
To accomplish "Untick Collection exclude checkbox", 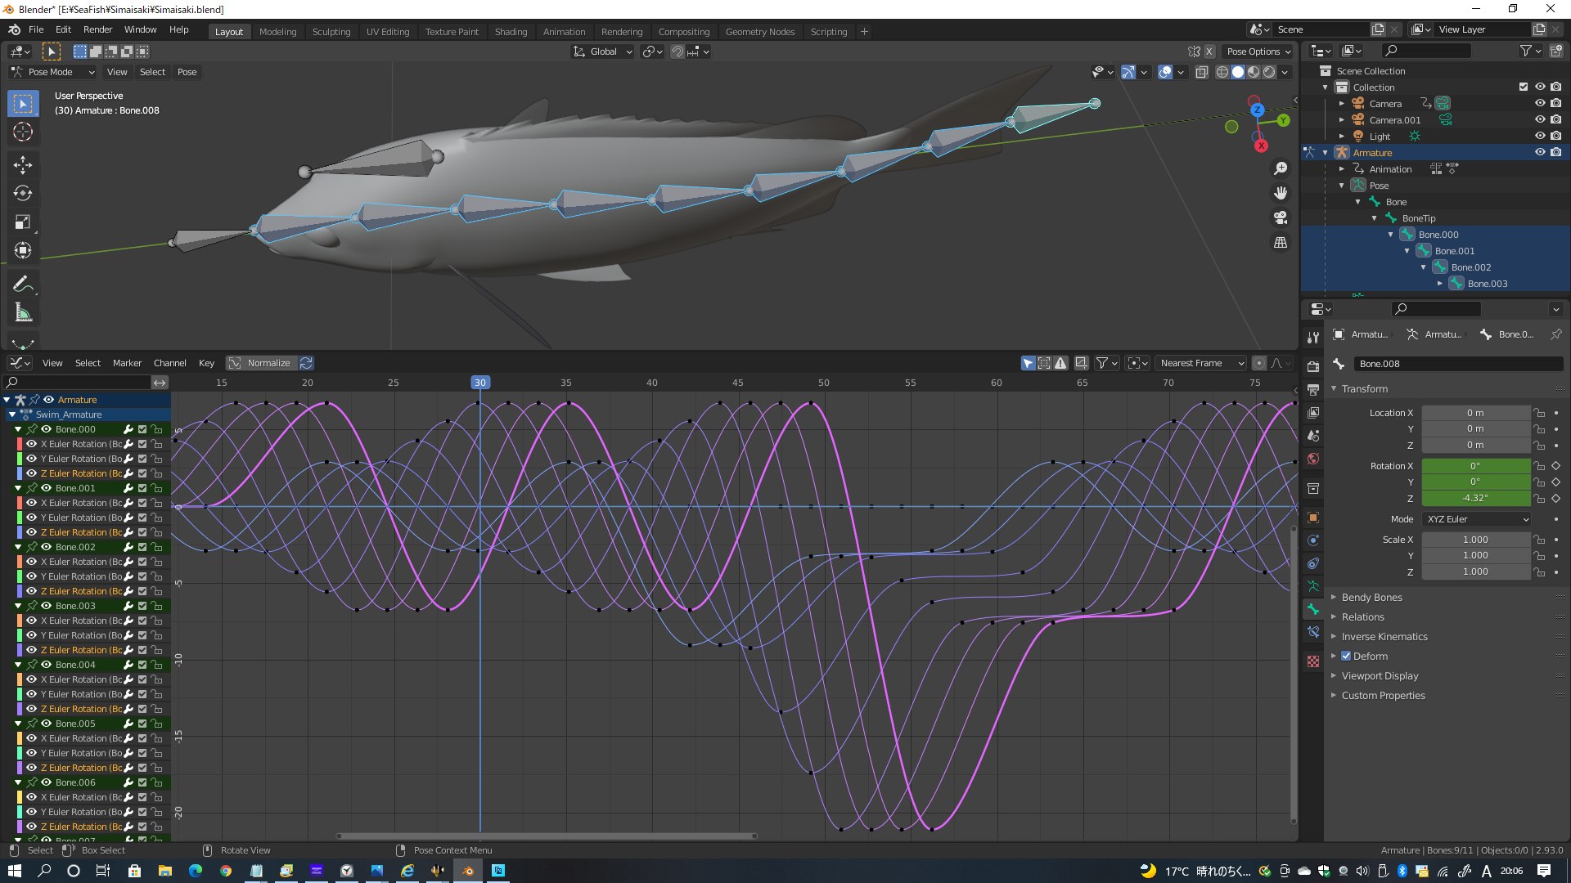I will [1524, 87].
